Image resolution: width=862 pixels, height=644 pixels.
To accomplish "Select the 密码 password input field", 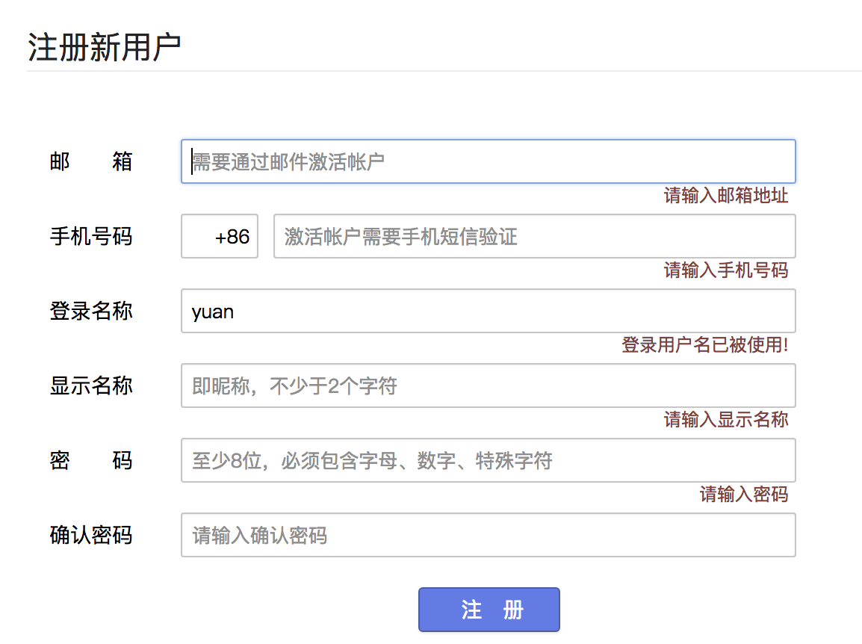I will point(489,460).
